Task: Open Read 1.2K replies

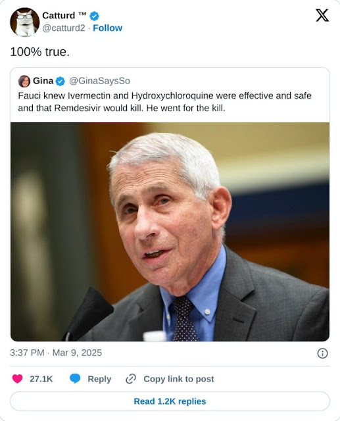Action: [x=170, y=401]
